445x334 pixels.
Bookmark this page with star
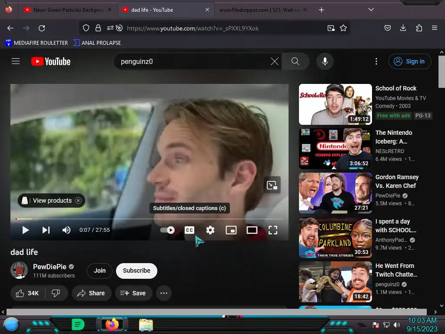343,28
